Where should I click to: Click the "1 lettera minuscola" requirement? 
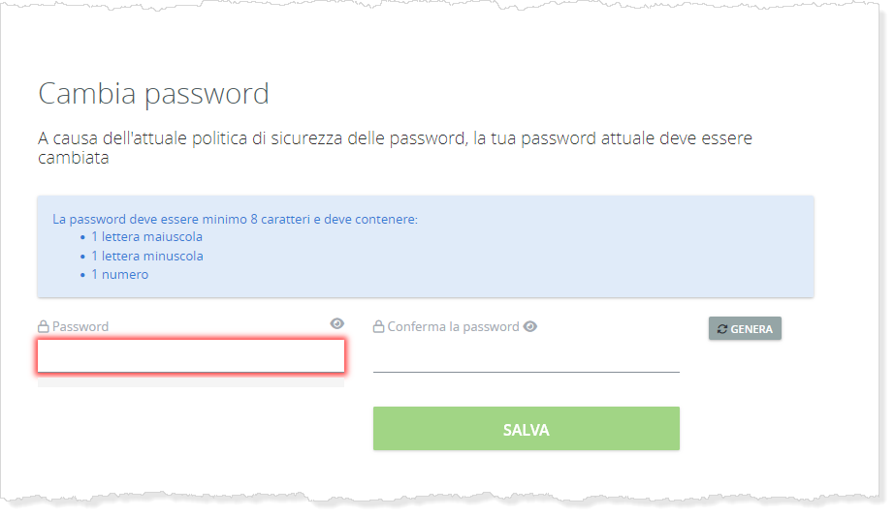tap(147, 256)
